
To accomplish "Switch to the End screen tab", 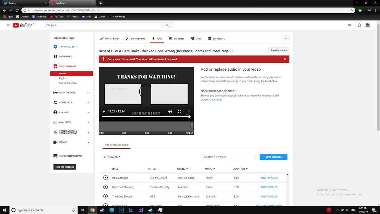I will point(177,39).
